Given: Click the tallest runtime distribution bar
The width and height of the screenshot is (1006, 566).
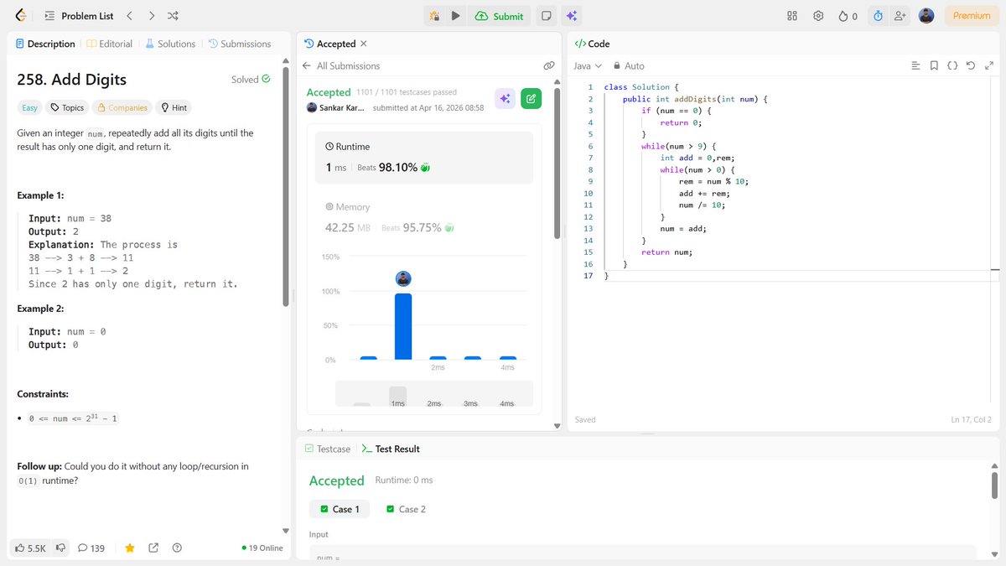Looking at the screenshot, I should [x=403, y=326].
